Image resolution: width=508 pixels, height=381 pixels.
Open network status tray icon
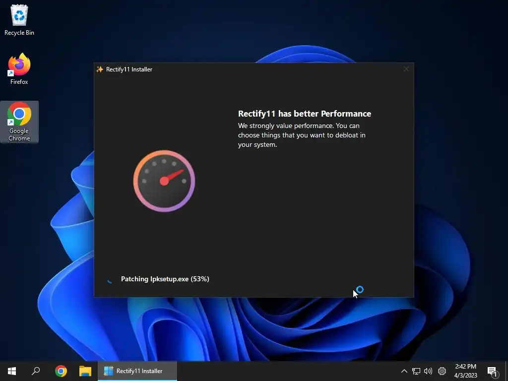click(x=416, y=371)
